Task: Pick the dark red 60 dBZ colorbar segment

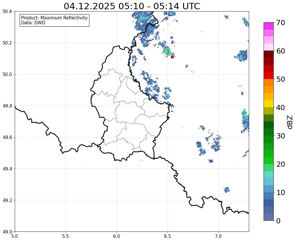Action: coord(269,54)
